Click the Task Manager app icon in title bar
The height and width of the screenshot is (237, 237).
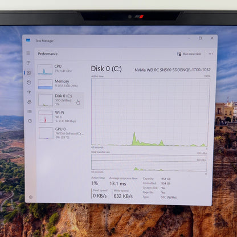click(x=28, y=40)
